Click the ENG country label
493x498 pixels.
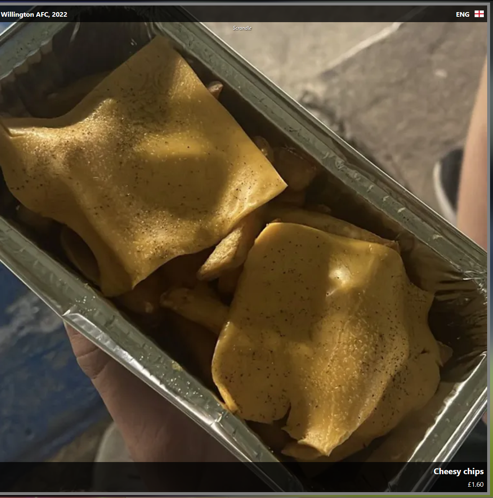click(463, 14)
